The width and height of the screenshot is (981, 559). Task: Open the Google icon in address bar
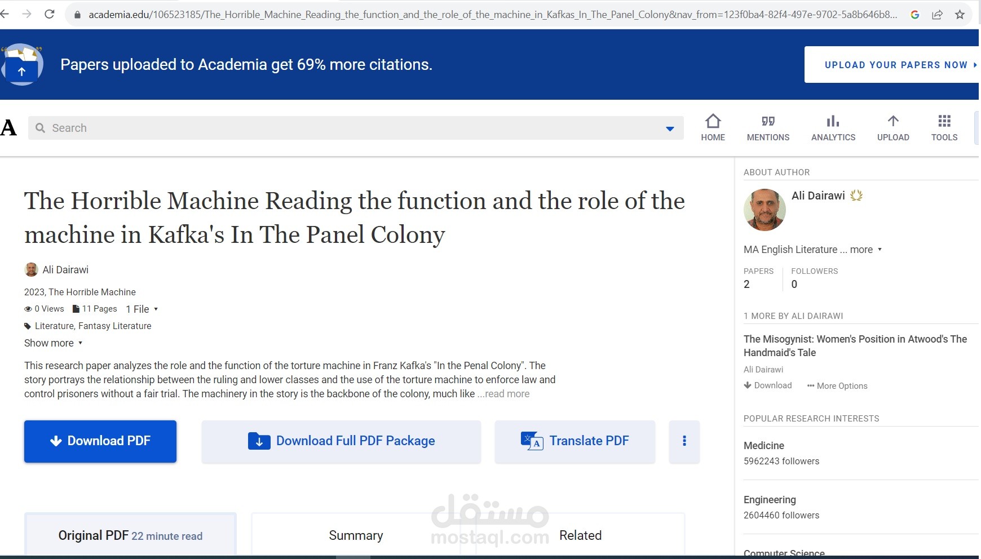[915, 15]
